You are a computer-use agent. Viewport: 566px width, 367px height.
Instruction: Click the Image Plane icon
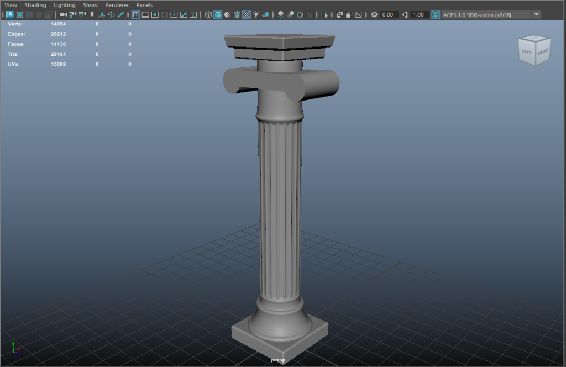pyautogui.click(x=102, y=14)
